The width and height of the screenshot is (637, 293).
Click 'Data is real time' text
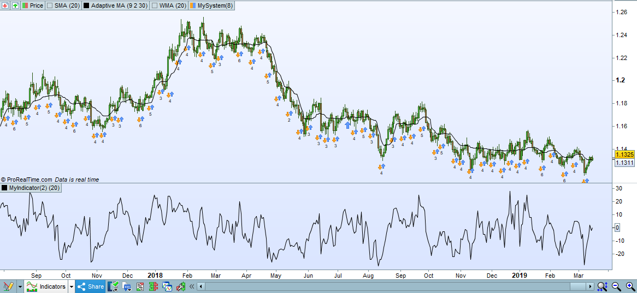(77, 180)
